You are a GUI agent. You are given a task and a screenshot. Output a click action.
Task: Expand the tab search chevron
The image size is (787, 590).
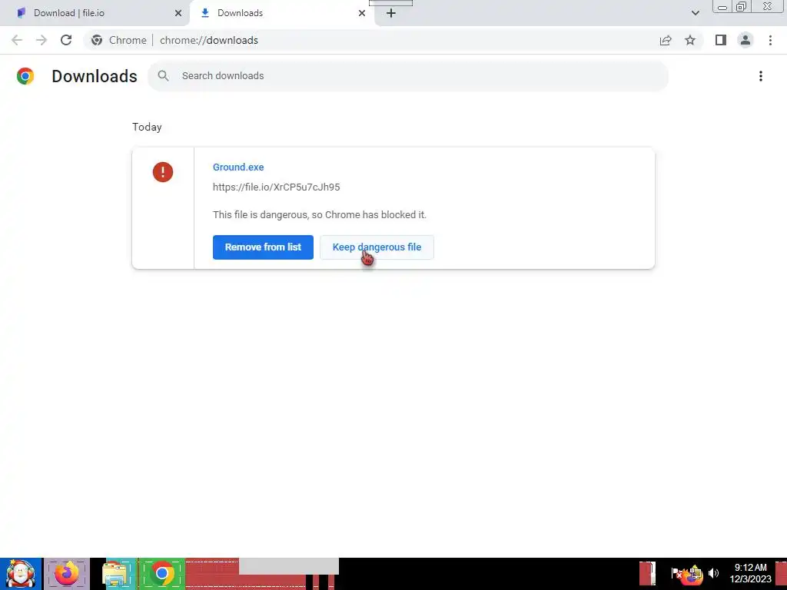(695, 13)
